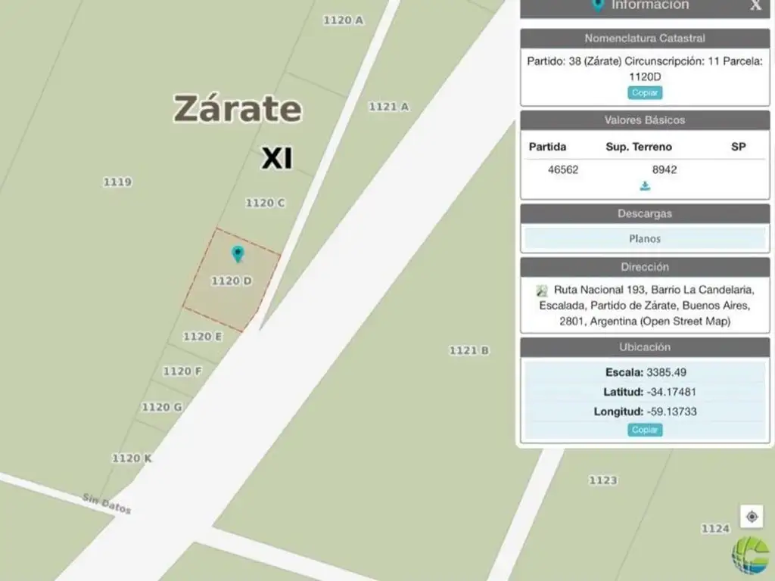This screenshot has width=775, height=581.
Task: Click the globe logo in the bottom corner
Action: pos(749,555)
